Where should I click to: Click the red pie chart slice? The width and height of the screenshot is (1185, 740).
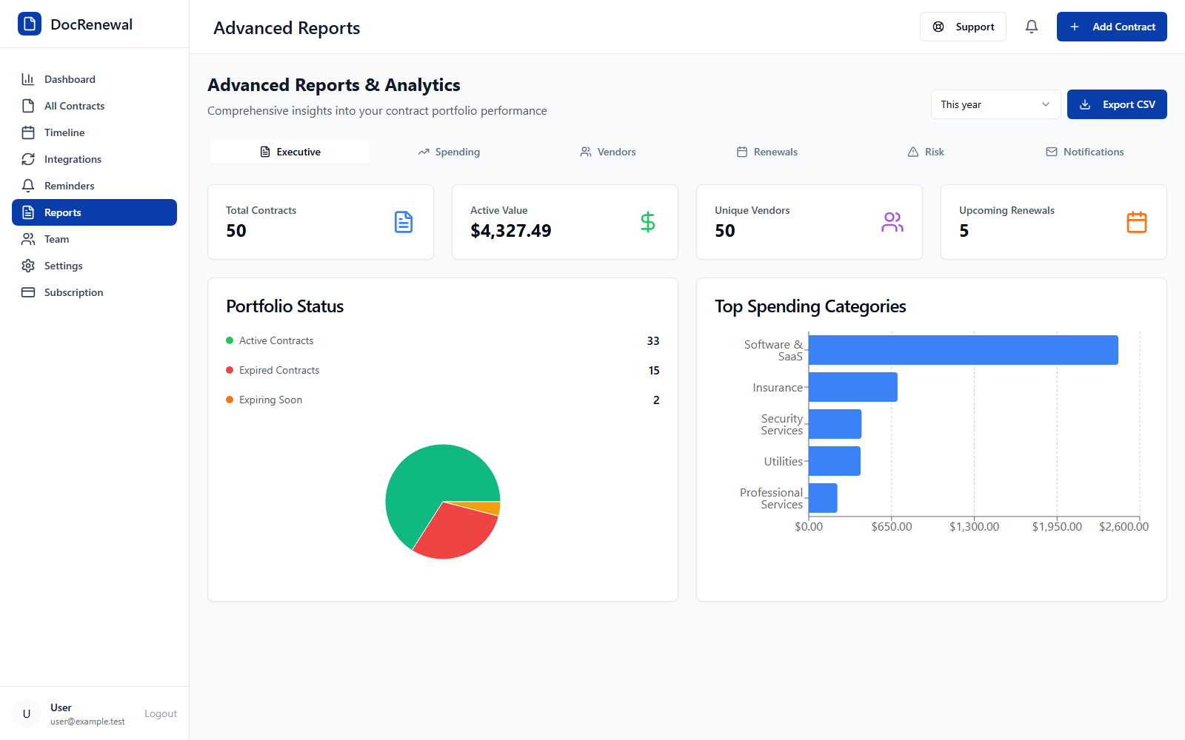pyautogui.click(x=455, y=533)
